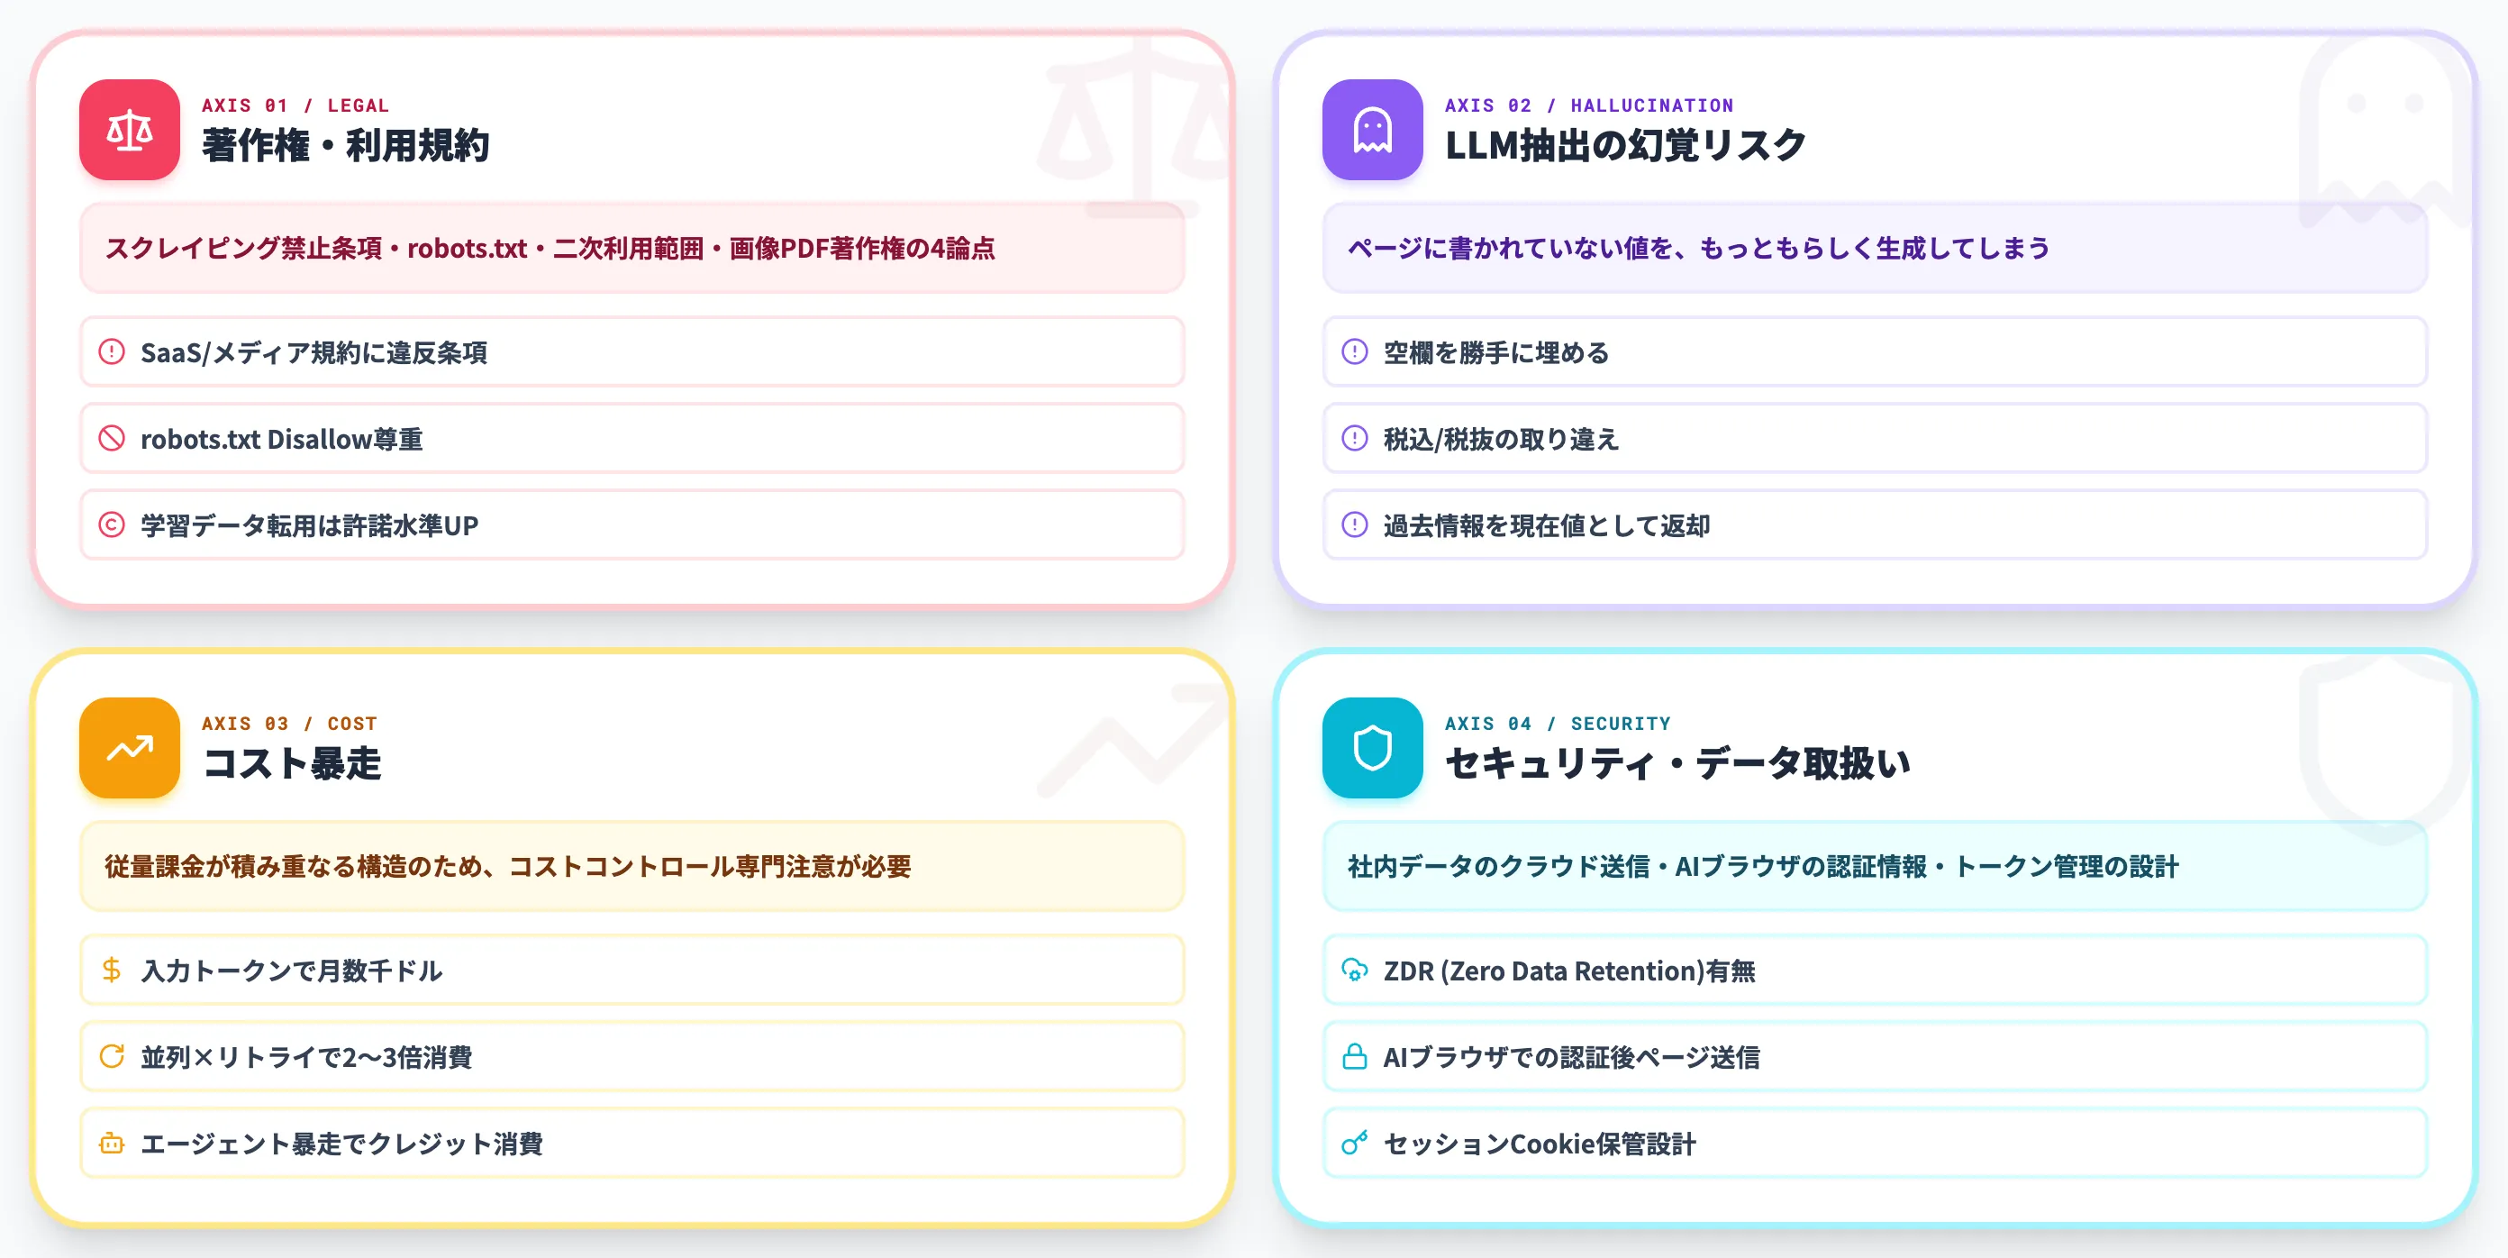Click the text 入力トークンで月数千ドル
The image size is (2508, 1258).
point(291,971)
